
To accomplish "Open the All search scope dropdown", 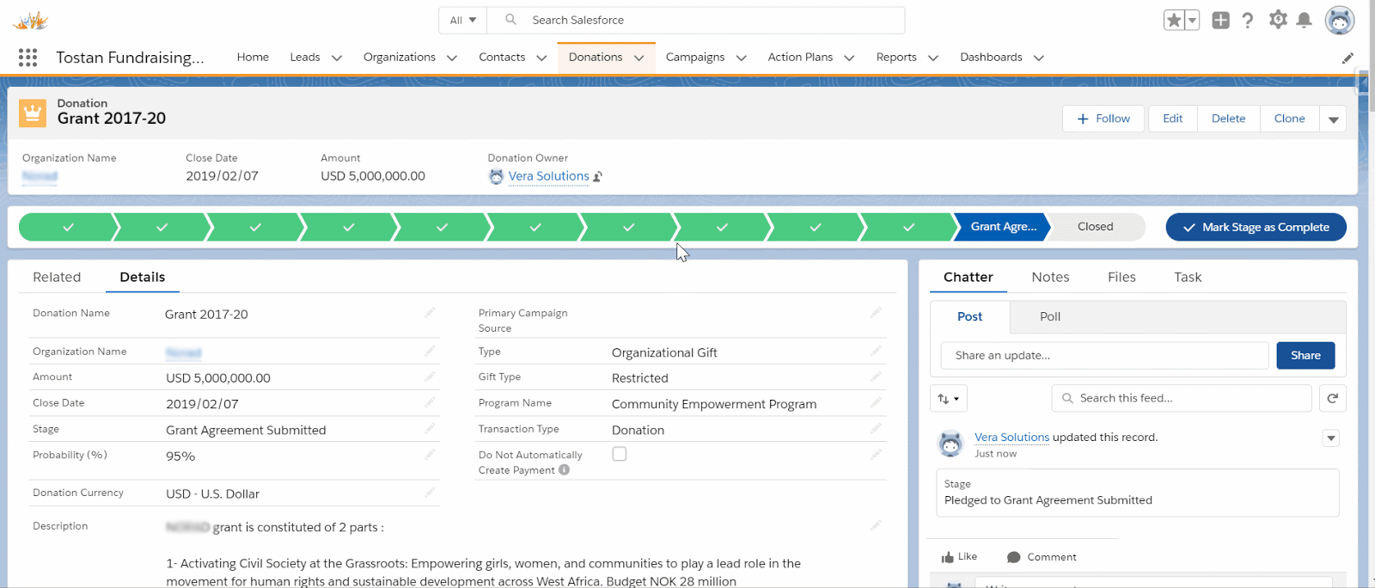I will (463, 20).
